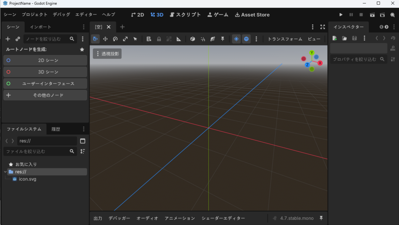Open the Asset Store workspace
The image size is (399, 225).
(x=252, y=15)
